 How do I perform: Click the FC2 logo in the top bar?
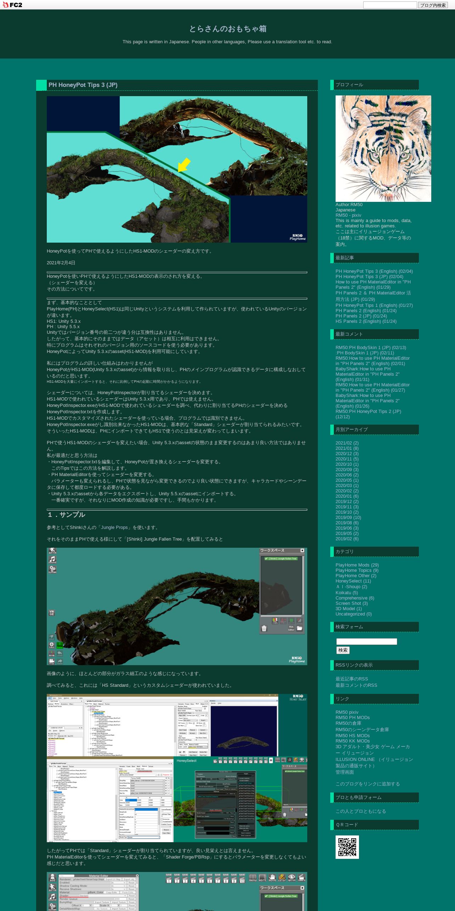12,5
